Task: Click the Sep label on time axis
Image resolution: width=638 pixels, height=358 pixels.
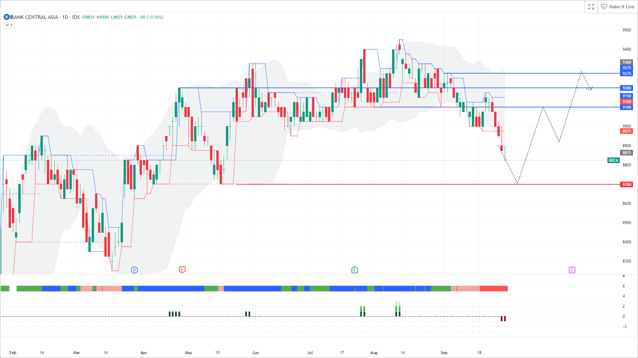Action: tap(444, 353)
